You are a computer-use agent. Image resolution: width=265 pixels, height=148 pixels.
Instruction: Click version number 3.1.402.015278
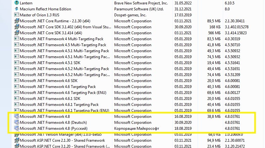(x=237, y=27)
